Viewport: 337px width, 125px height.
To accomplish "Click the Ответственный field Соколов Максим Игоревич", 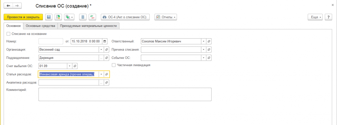I will pos(171,41).
